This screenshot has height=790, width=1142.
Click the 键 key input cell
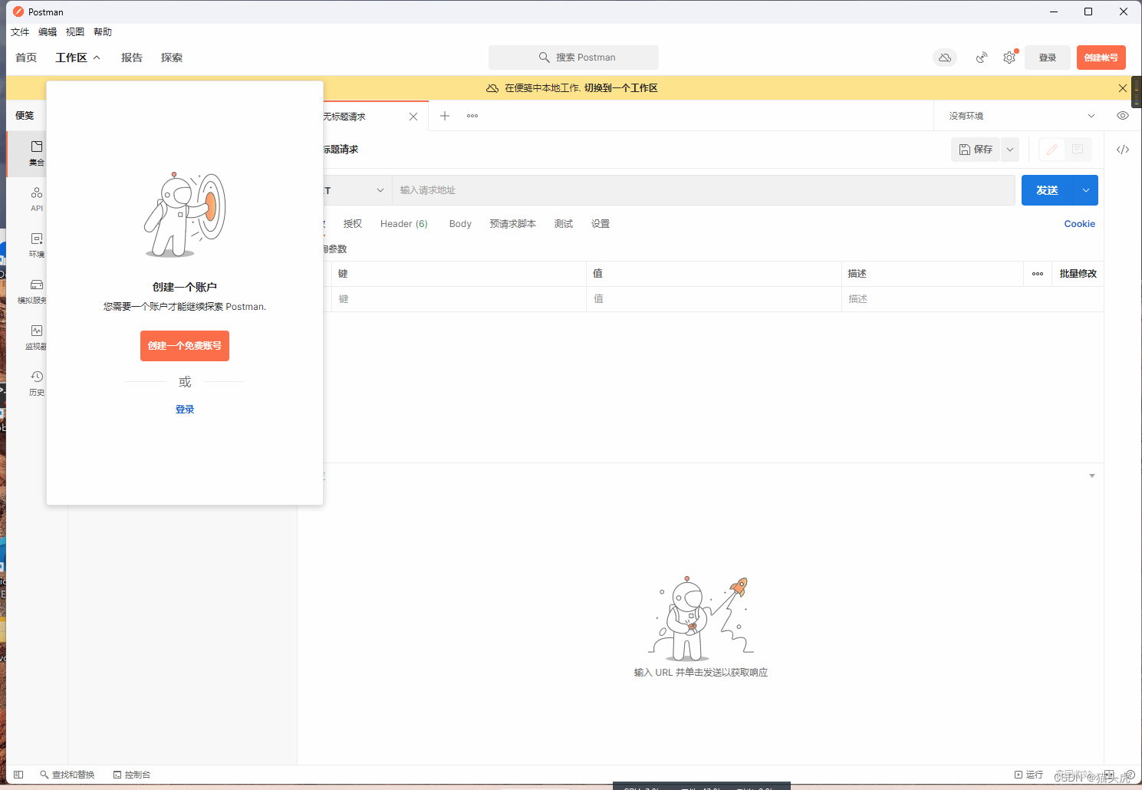459,299
